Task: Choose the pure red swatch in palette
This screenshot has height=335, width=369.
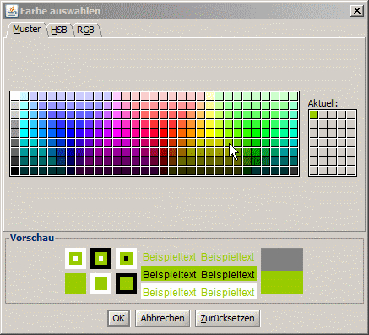Action: [164, 134]
